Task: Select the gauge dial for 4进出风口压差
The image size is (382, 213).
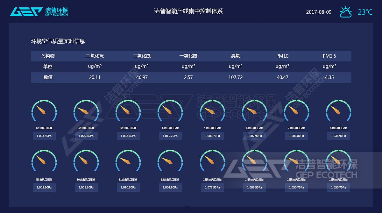Action: (x=170, y=112)
